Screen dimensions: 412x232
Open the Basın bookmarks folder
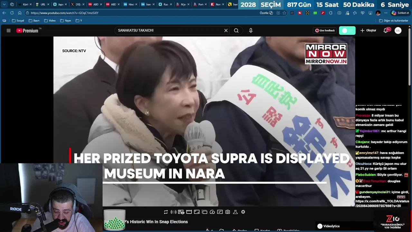coord(34,21)
